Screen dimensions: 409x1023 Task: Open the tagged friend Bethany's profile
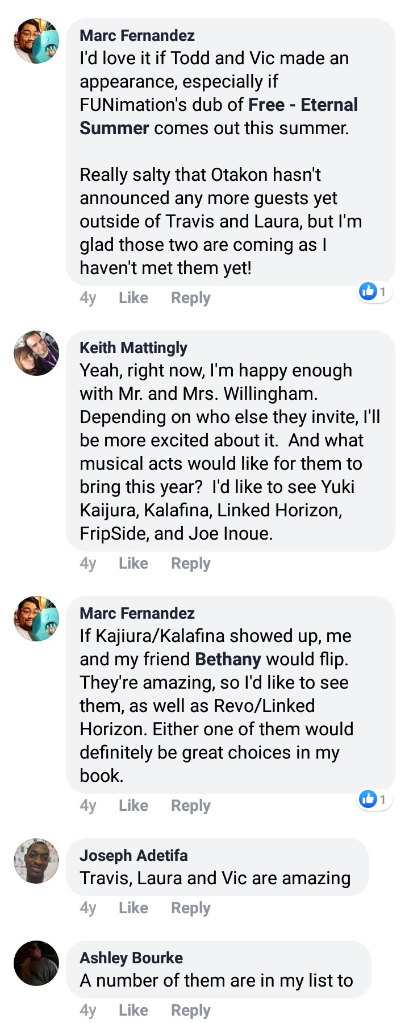[x=228, y=659]
